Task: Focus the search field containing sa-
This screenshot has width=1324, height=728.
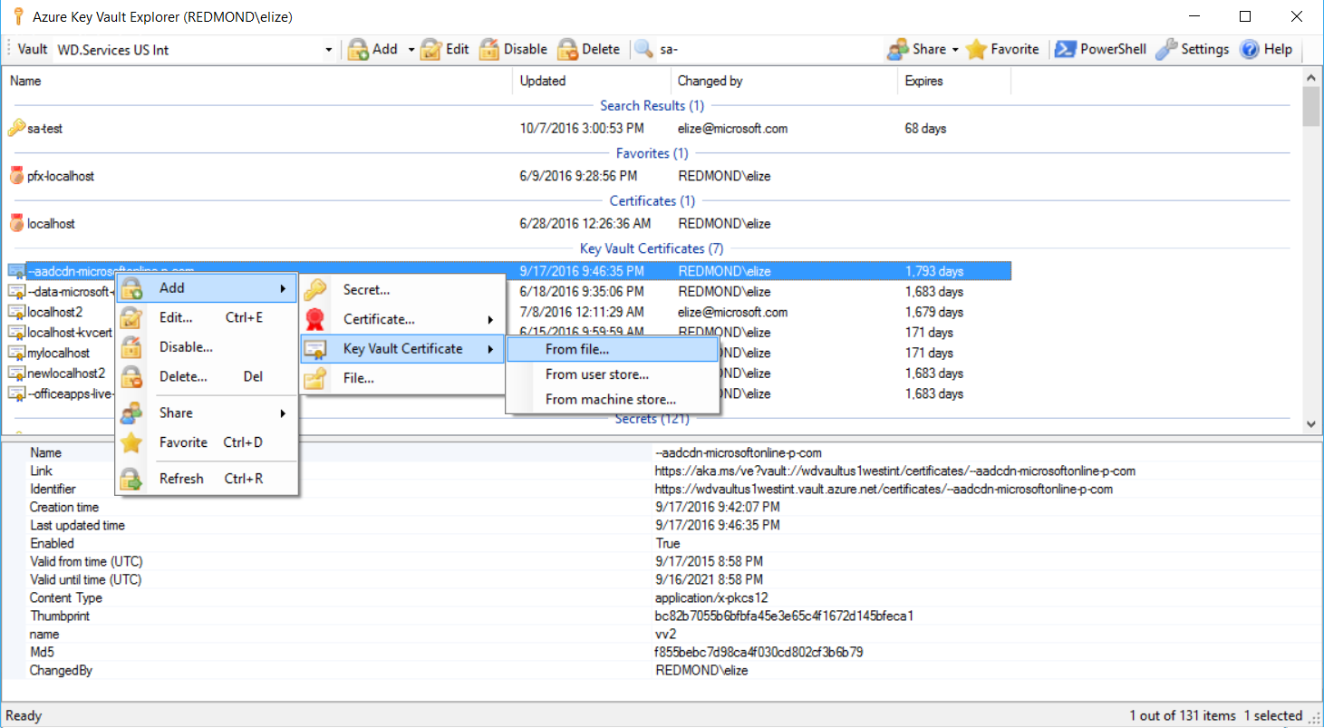Action: 766,49
